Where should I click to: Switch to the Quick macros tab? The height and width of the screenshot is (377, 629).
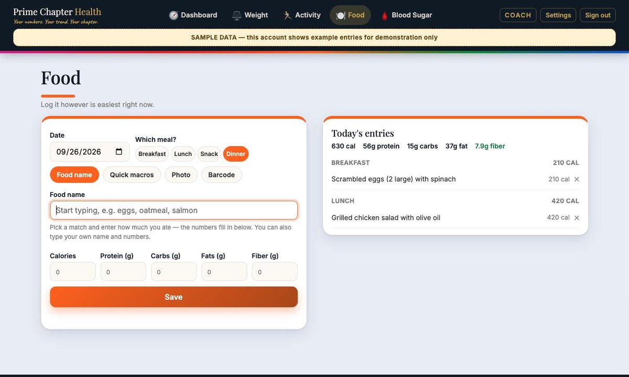pos(132,175)
